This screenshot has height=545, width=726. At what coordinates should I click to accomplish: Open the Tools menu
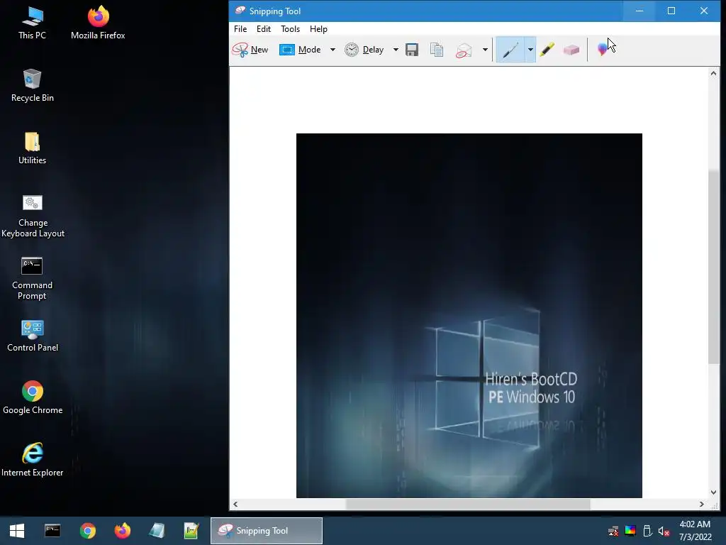pos(290,28)
